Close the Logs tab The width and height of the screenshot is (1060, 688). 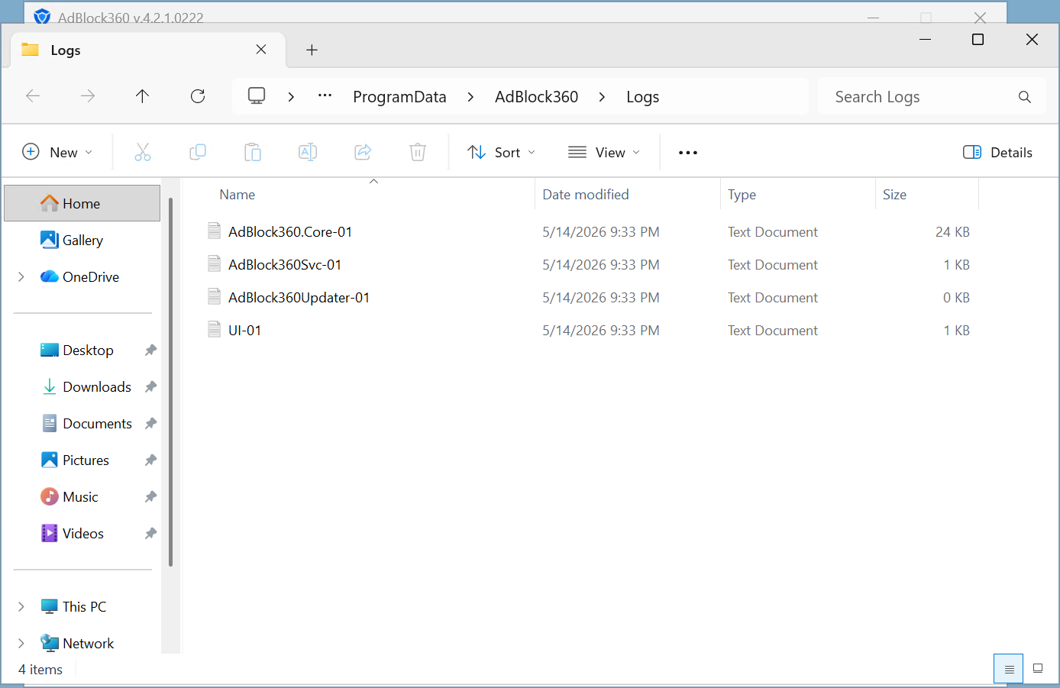pyautogui.click(x=261, y=50)
